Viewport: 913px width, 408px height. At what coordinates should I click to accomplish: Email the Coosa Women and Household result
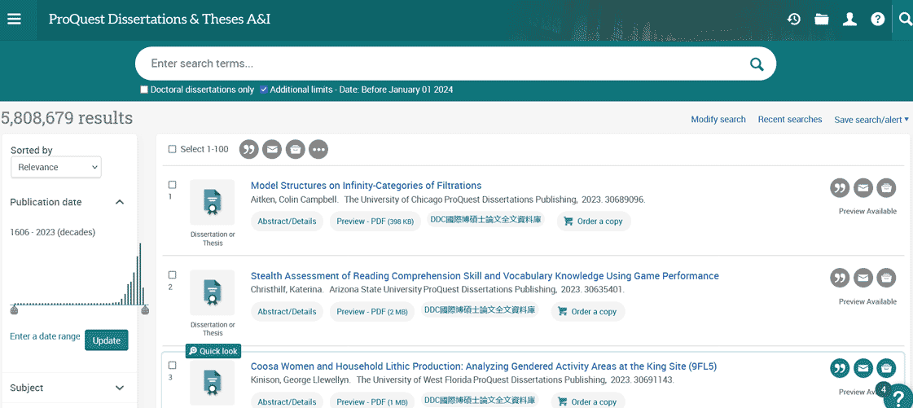[x=863, y=368]
